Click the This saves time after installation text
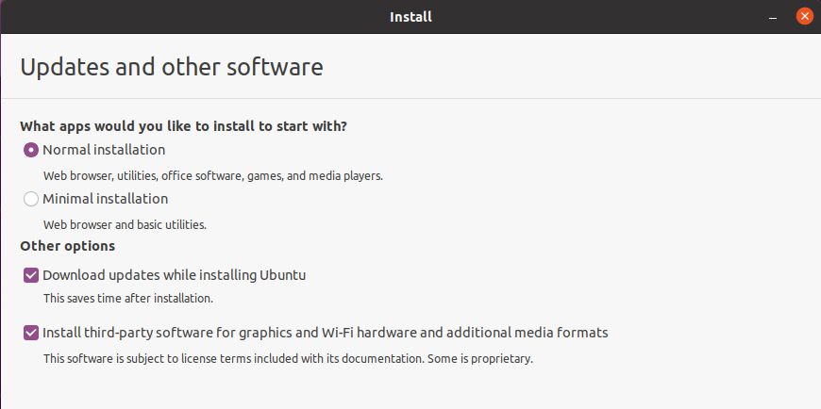Image resolution: width=821 pixels, height=409 pixels. [x=128, y=298]
